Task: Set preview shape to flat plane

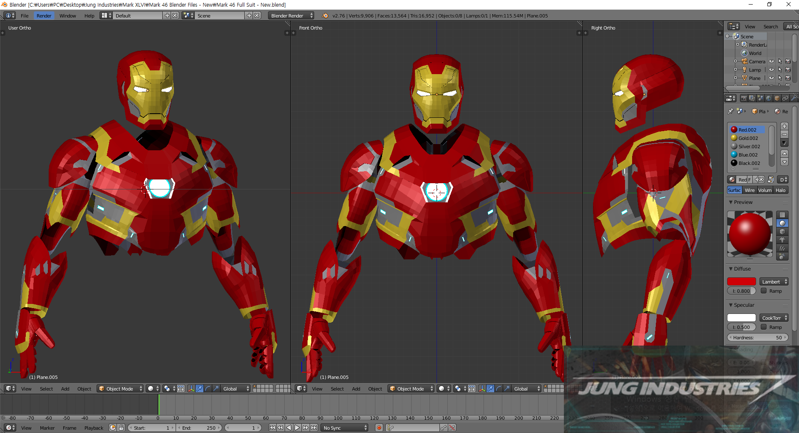Action: coord(782,215)
